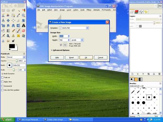Enable the Fade out checkbox
The height and width of the screenshot is (122, 163).
(x=2, y=77)
